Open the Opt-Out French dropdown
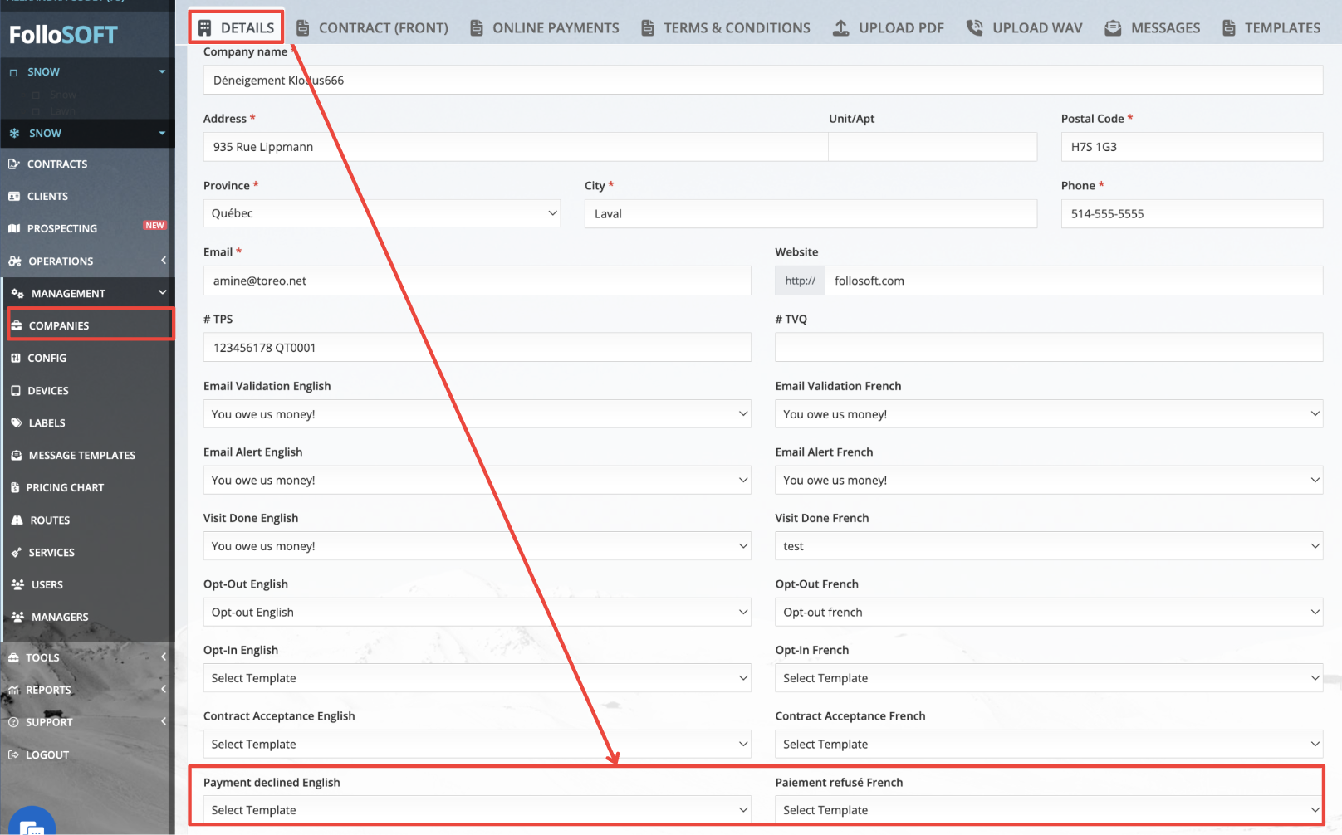 [x=1049, y=612]
